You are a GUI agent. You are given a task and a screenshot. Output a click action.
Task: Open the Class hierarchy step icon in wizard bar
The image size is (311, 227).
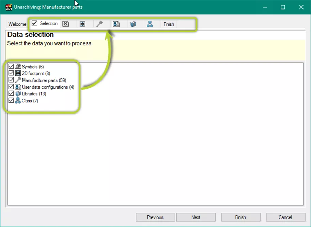click(151, 23)
